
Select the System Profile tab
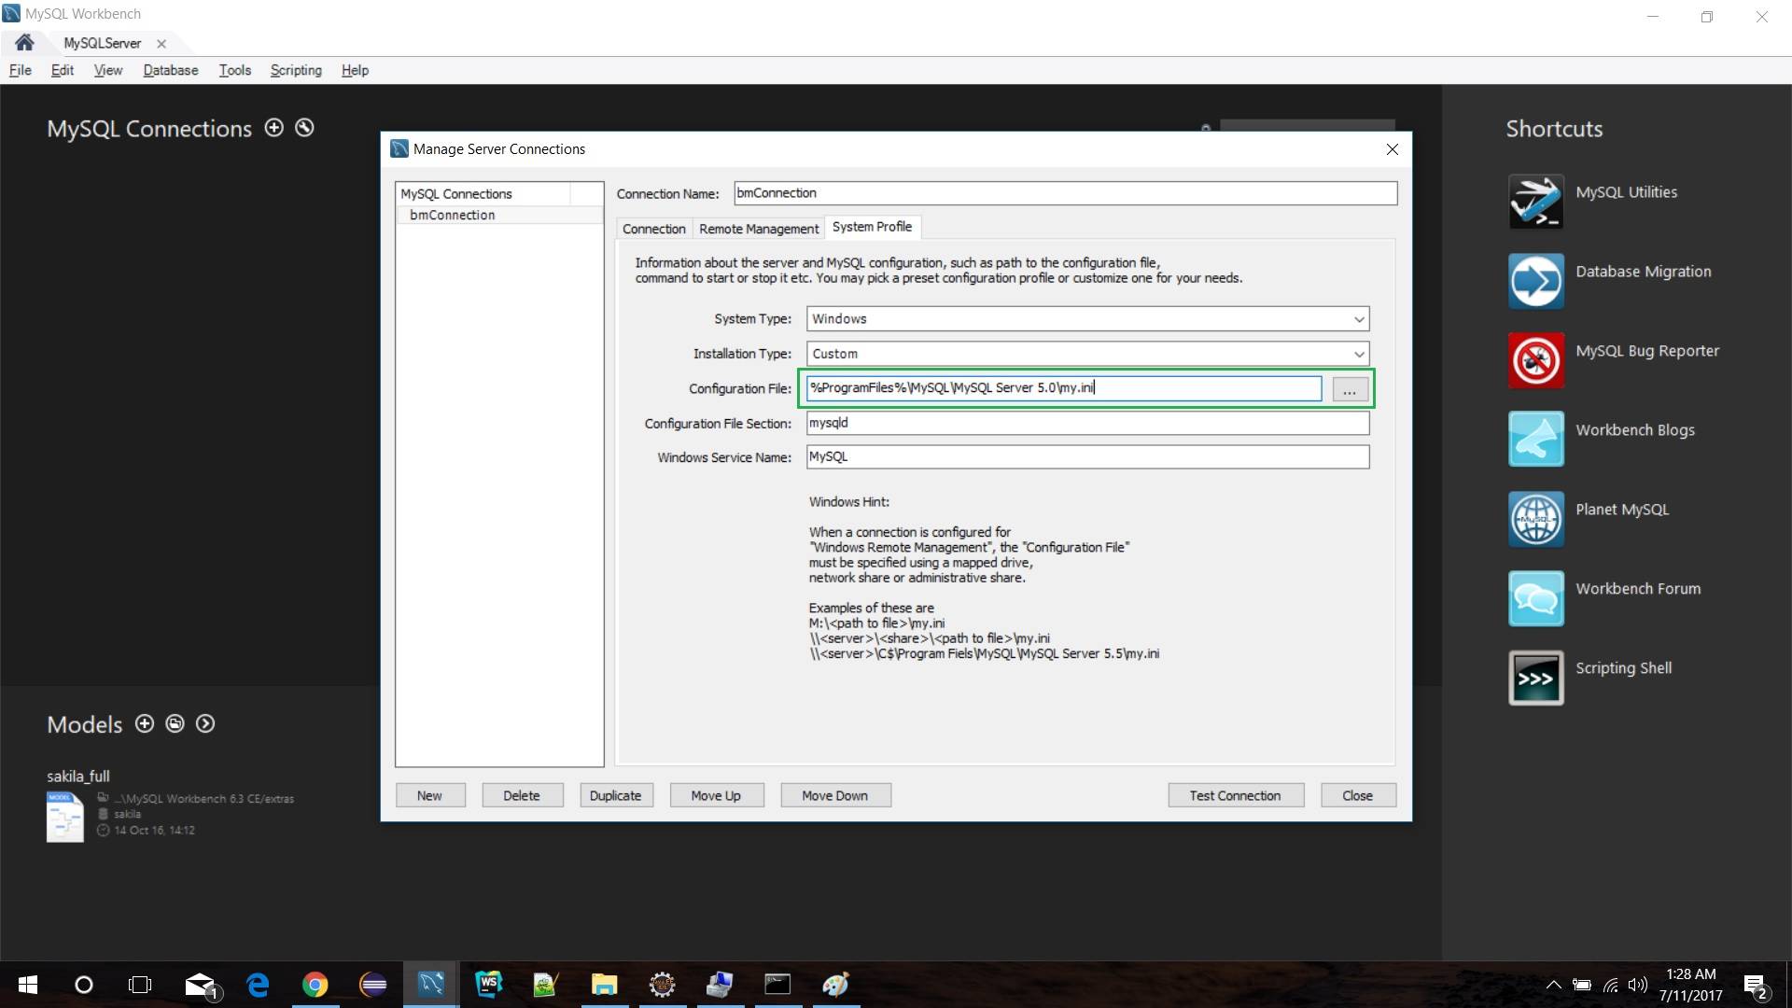[872, 227]
